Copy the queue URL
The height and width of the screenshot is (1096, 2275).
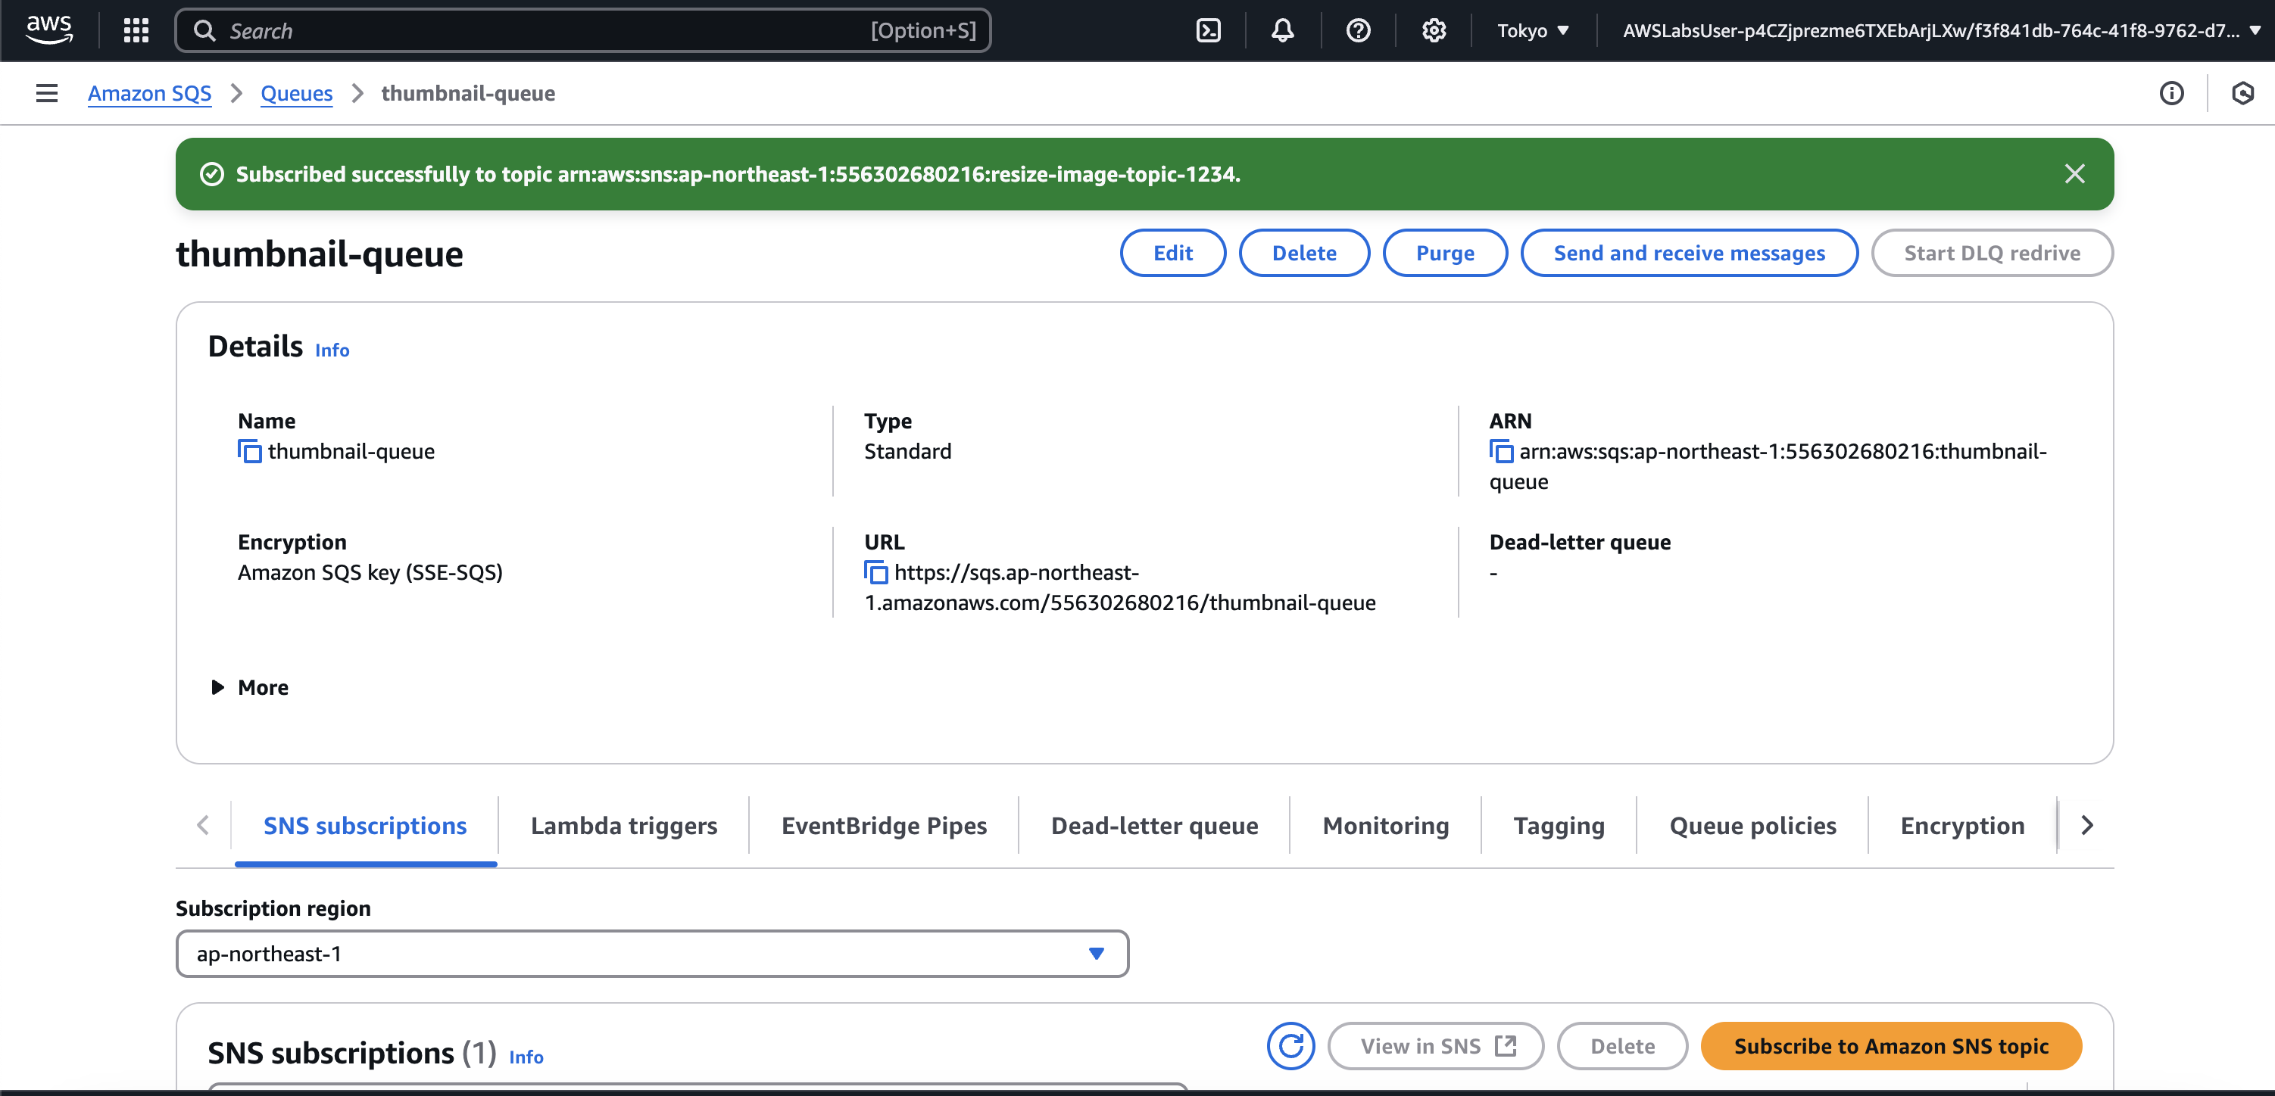(876, 573)
